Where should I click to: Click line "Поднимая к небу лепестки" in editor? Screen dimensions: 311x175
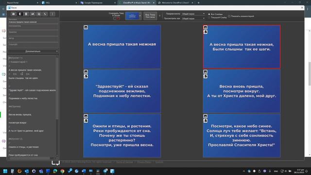pyautogui.click(x=23, y=98)
